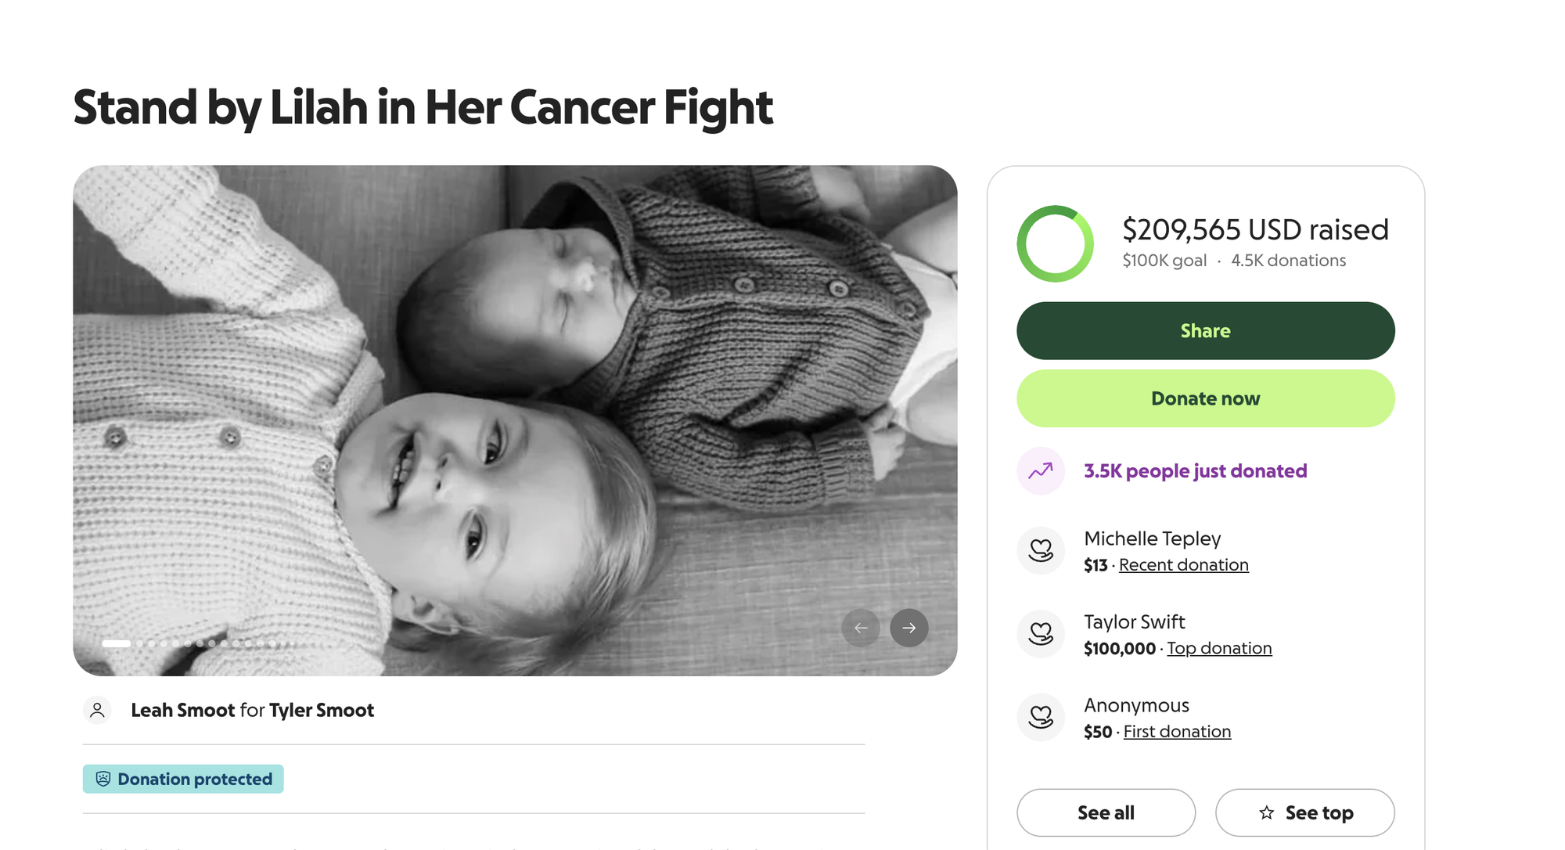Click the shield icon in Donation protected
The image size is (1565, 850).
[x=103, y=779]
